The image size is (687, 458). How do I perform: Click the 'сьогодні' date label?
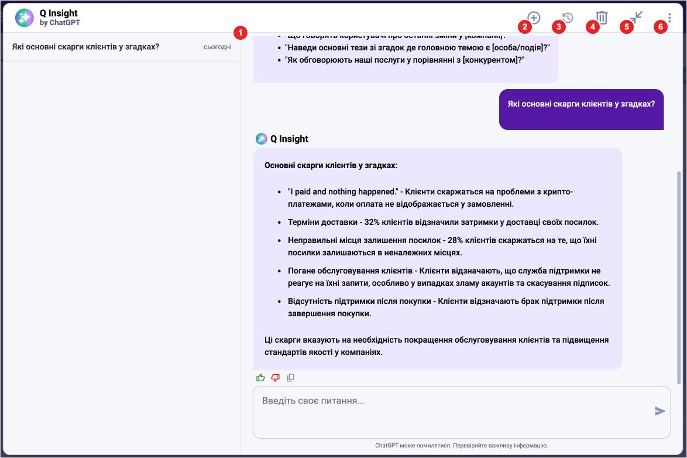click(217, 47)
